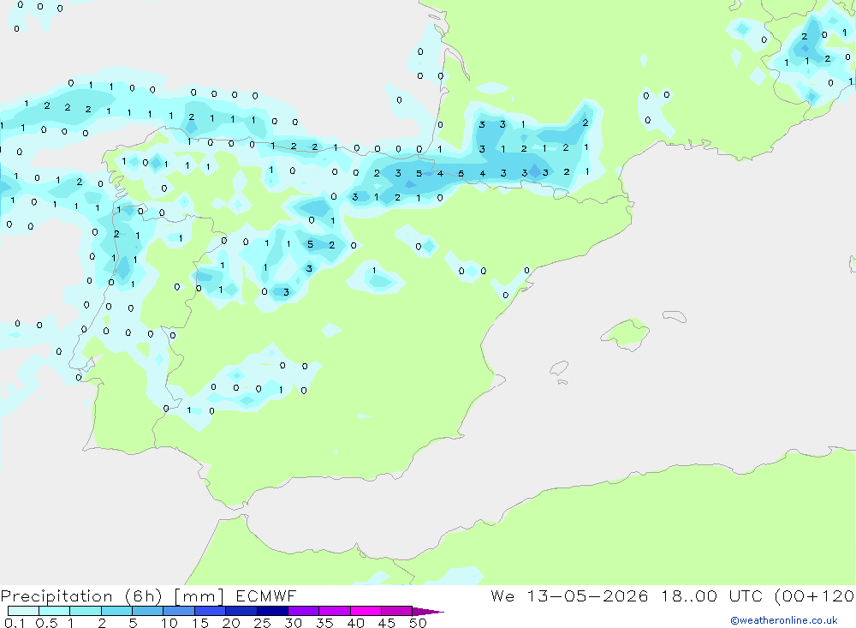The height and width of the screenshot is (628, 856).
Task: Open the weatheronline.co.uk copyright link
Action: click(783, 620)
